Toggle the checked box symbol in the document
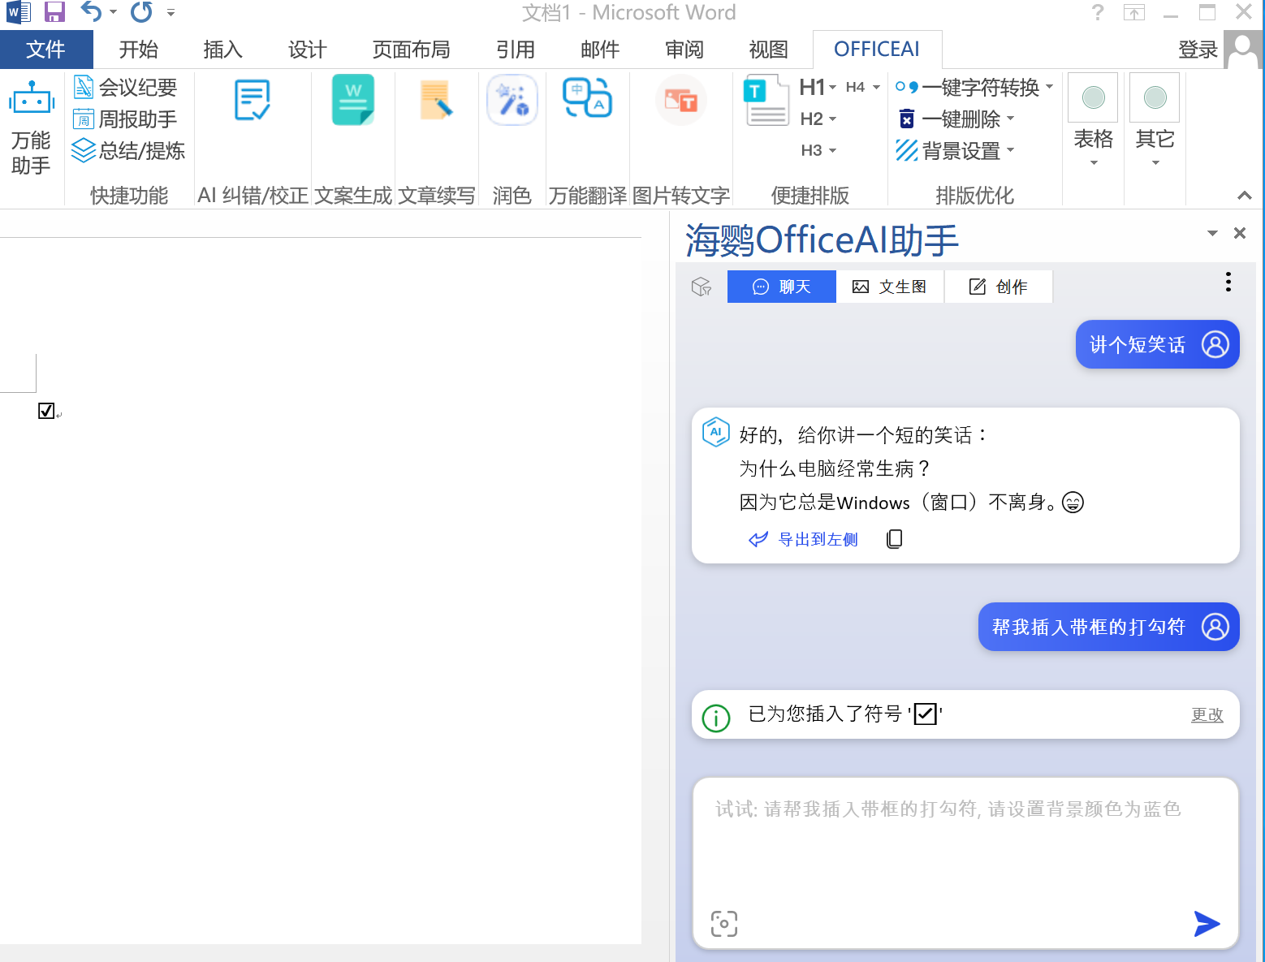The image size is (1265, 962). pos(46,411)
